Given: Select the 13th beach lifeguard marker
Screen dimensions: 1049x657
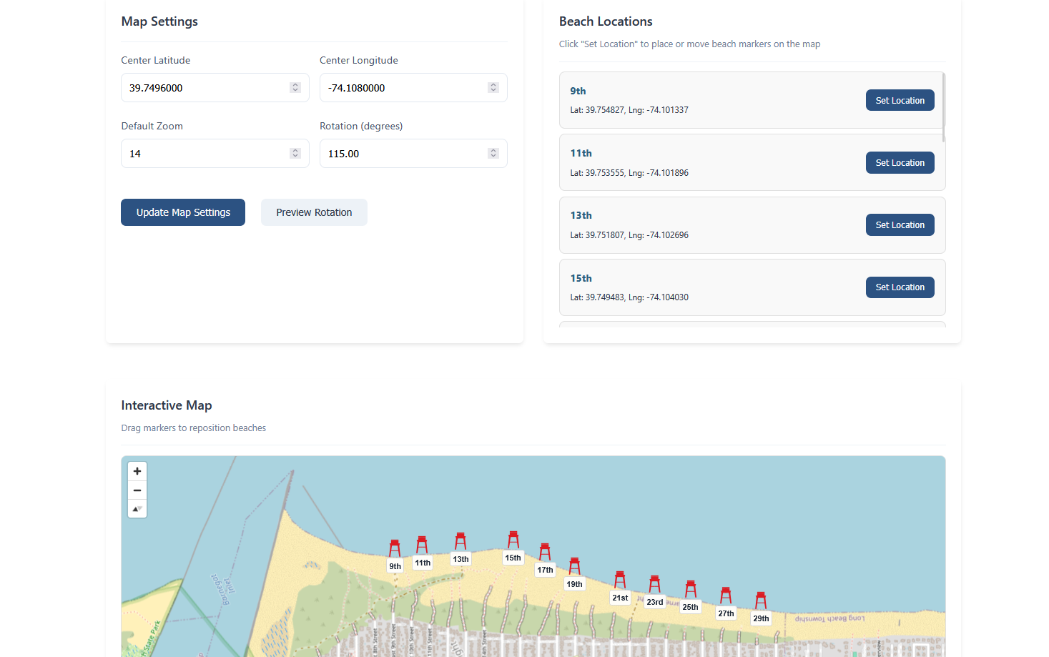Looking at the screenshot, I should (x=460, y=541).
